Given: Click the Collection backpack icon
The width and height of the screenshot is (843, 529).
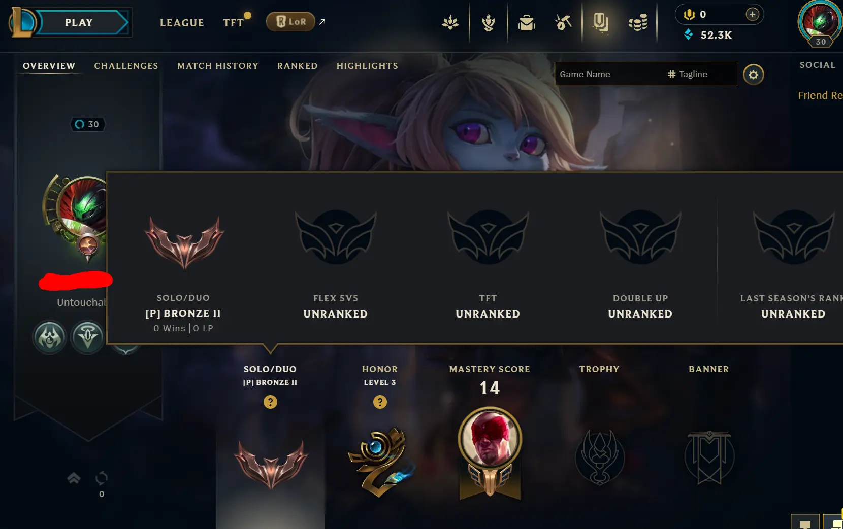Looking at the screenshot, I should coord(527,22).
